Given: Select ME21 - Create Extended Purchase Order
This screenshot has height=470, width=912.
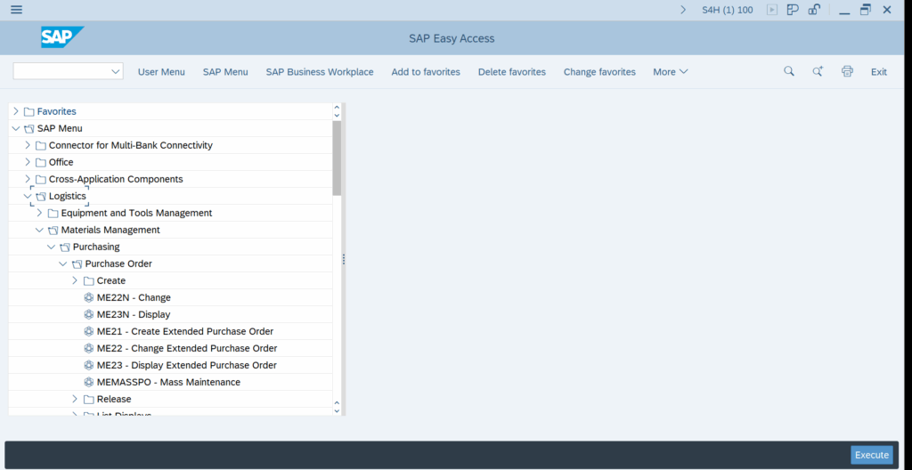Looking at the screenshot, I should point(185,331).
